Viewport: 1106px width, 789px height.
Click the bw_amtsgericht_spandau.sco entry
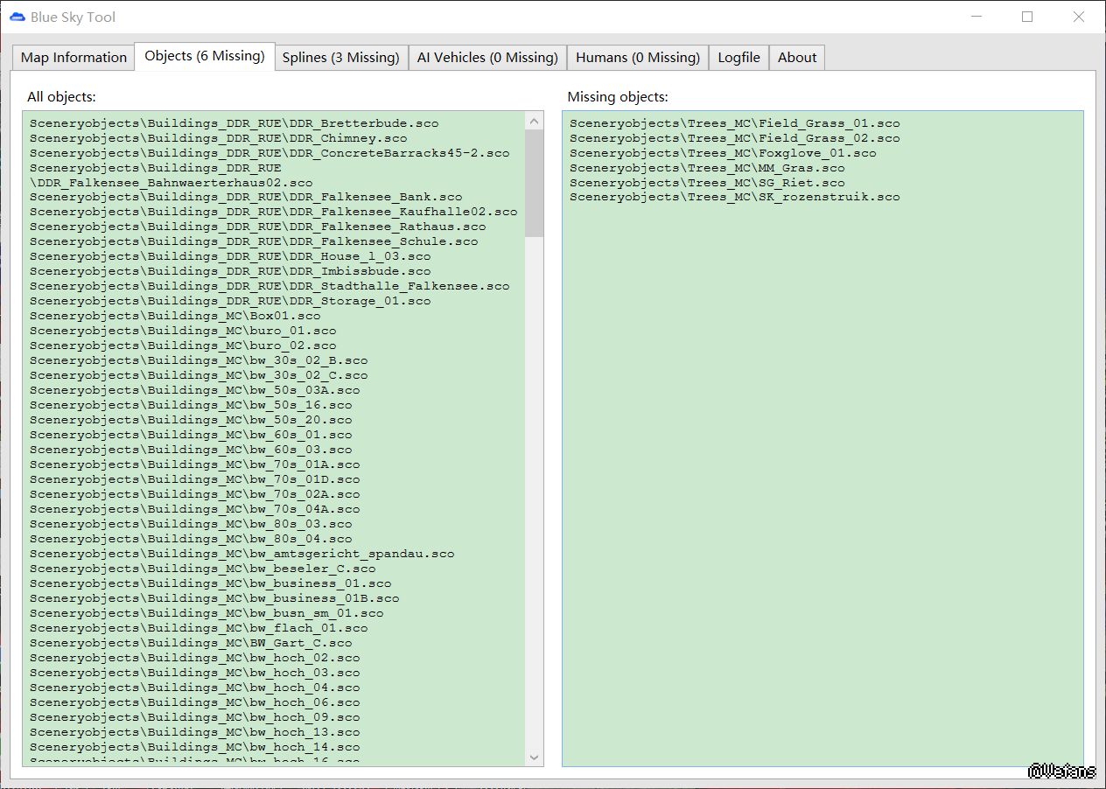241,554
